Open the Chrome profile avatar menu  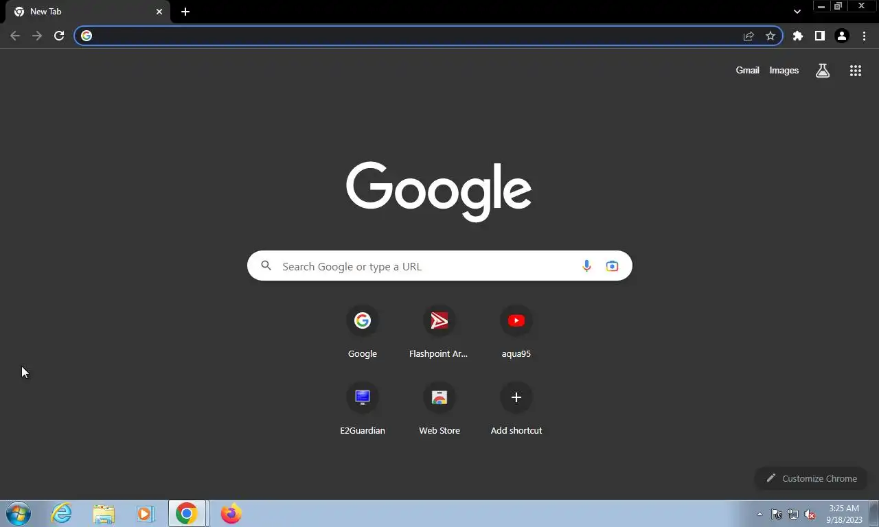pyautogui.click(x=842, y=36)
